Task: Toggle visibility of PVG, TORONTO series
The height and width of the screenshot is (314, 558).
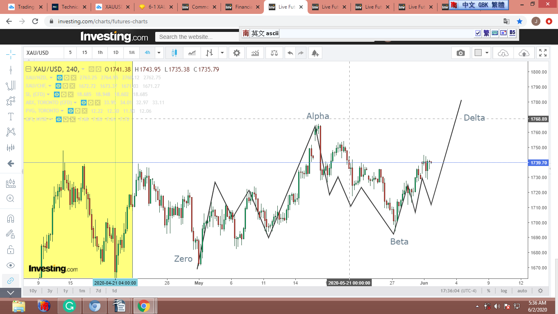Action: coord(71,111)
